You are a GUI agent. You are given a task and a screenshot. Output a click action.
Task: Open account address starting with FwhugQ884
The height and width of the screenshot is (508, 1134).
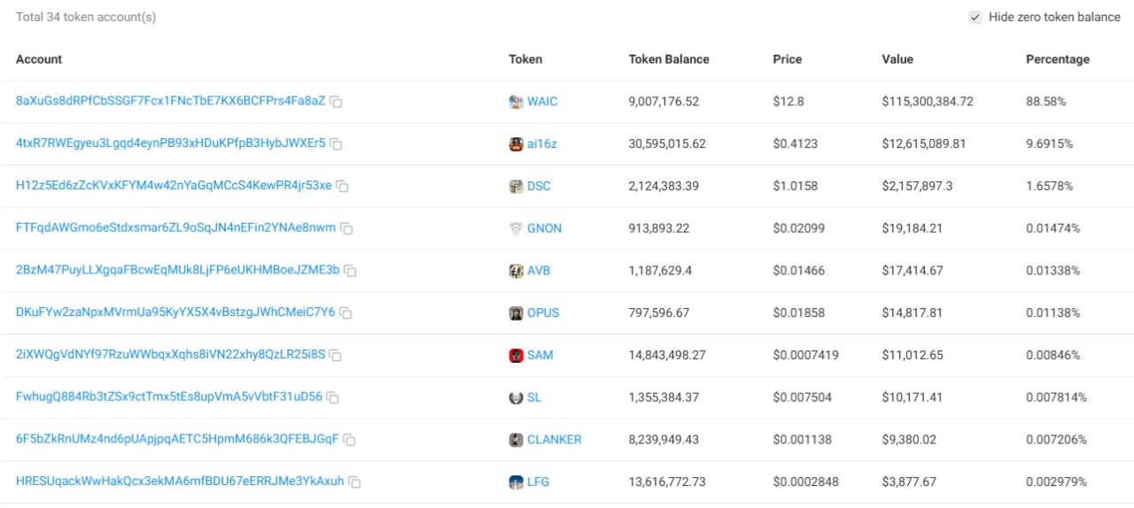[x=168, y=396]
